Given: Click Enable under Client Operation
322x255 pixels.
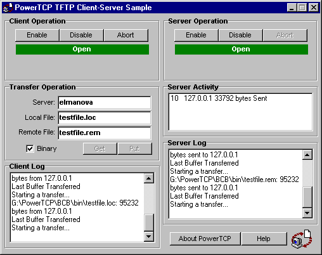Looking at the screenshot, I should [x=37, y=35].
